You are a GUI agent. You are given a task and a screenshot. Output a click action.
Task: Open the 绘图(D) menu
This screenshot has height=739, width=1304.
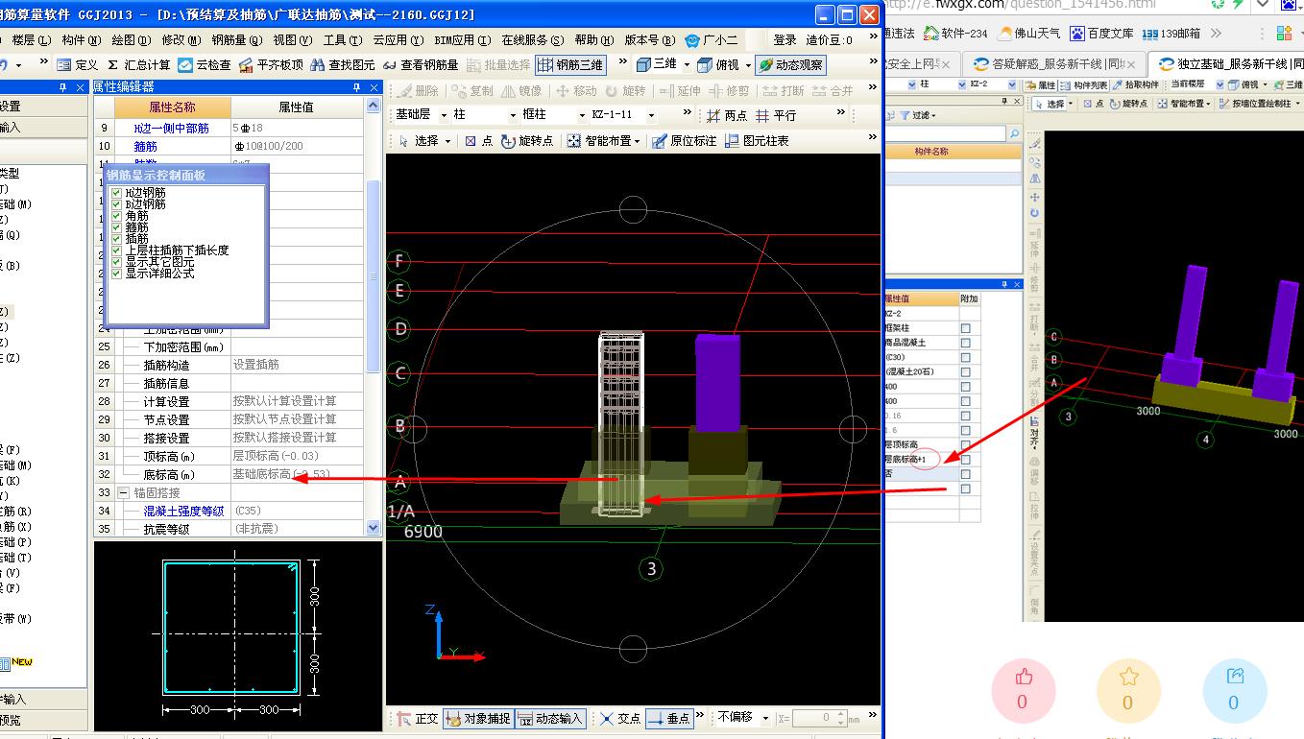[131, 40]
